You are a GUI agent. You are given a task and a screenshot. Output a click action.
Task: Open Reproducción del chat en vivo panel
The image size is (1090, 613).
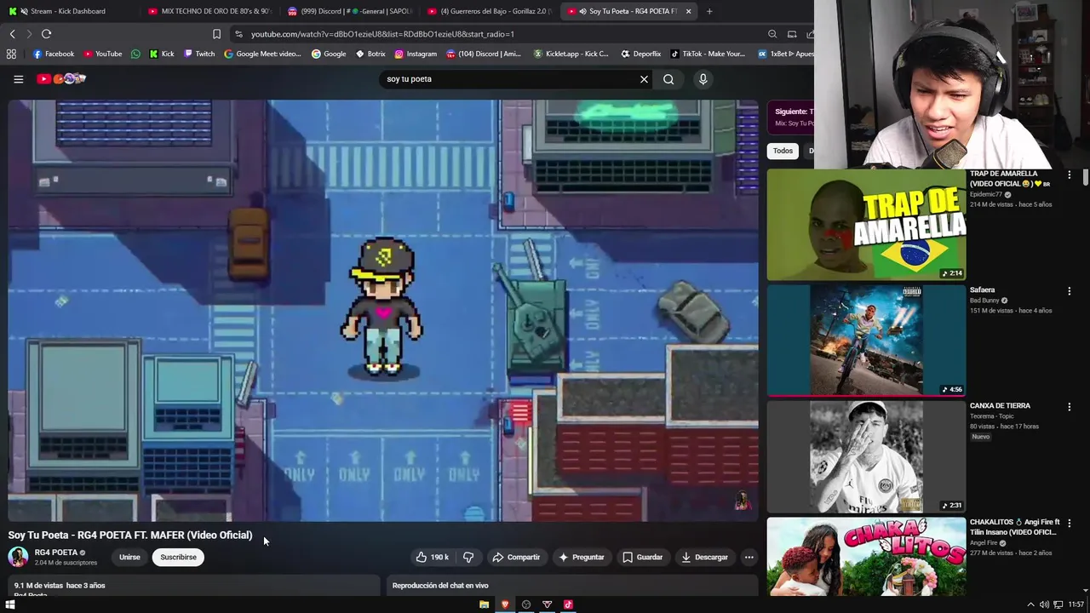[x=572, y=586]
